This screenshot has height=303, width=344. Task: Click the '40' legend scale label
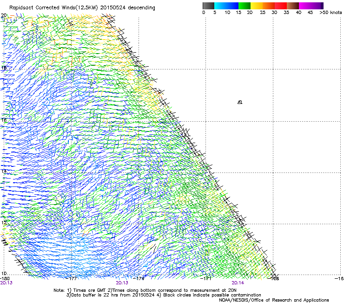click(298, 13)
